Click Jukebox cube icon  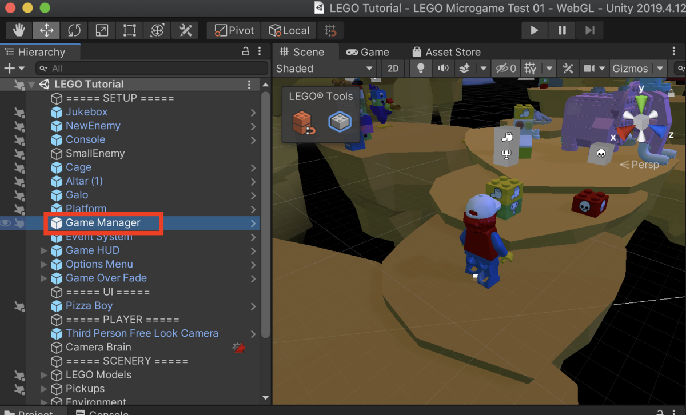(x=57, y=112)
